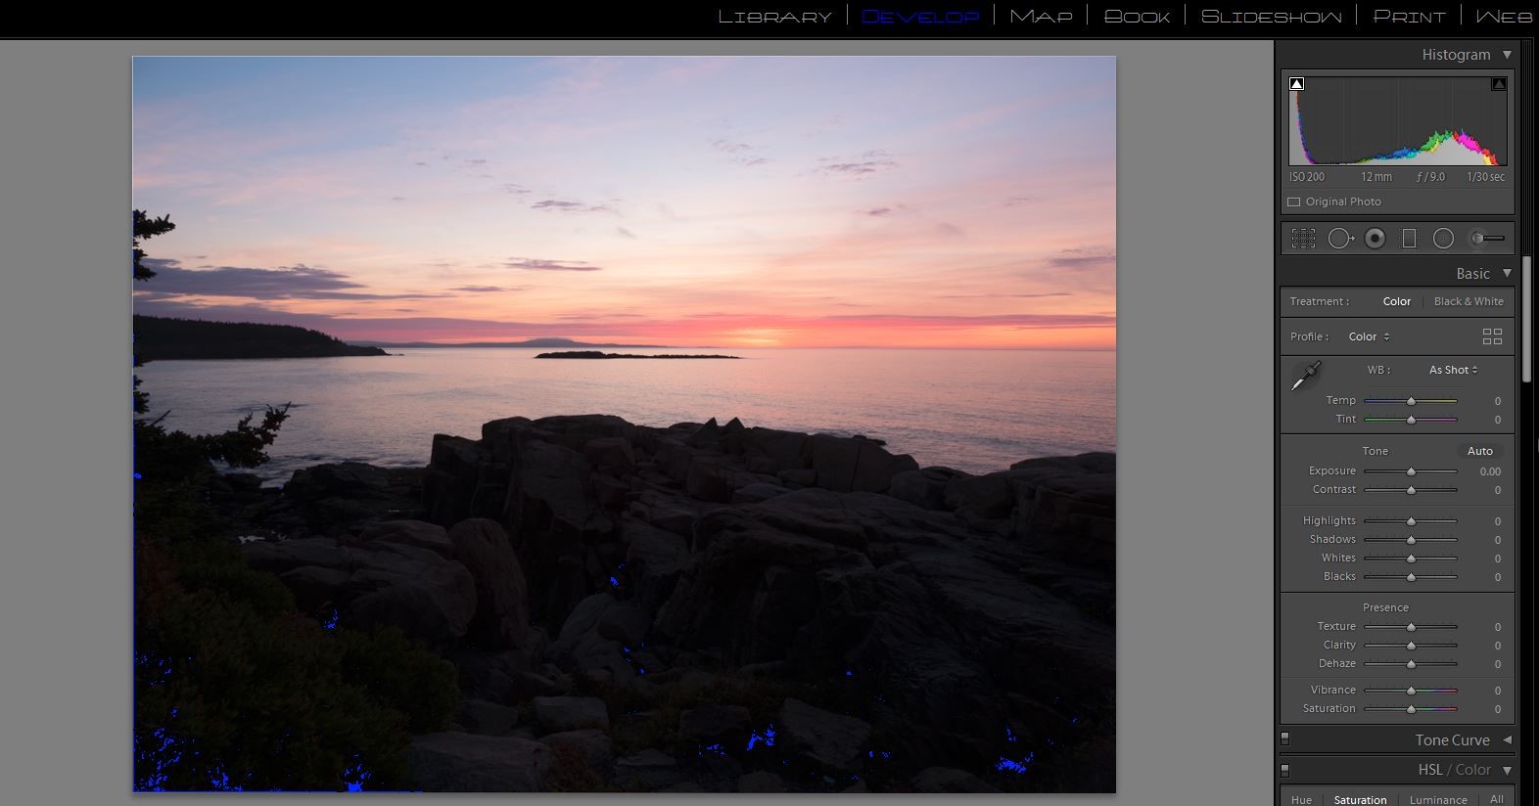This screenshot has height=806, width=1539.
Task: Open the Saturation tab in HSL
Action: coord(1360,799)
